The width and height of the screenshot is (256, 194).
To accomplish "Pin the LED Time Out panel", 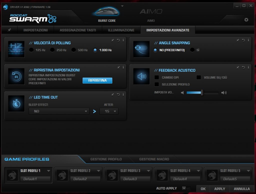I will [112, 95].
